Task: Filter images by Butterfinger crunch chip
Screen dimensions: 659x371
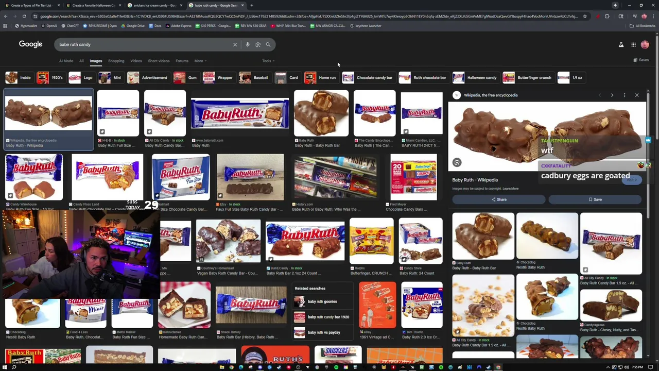Action: [528, 78]
